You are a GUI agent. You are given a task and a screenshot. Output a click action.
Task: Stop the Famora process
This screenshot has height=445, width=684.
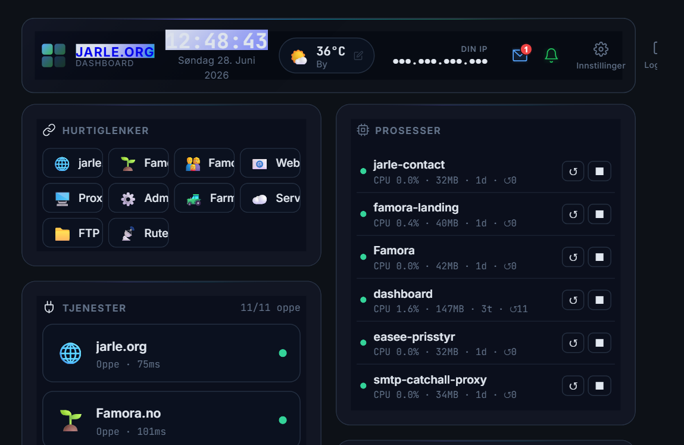600,257
